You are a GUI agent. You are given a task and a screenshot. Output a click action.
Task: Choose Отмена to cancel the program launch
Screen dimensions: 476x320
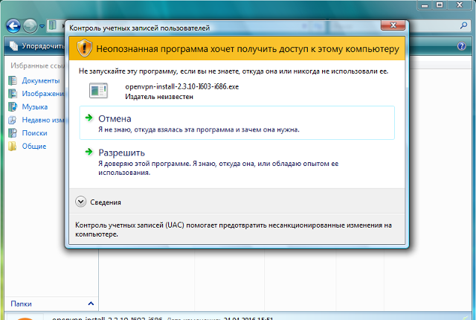coord(237,123)
